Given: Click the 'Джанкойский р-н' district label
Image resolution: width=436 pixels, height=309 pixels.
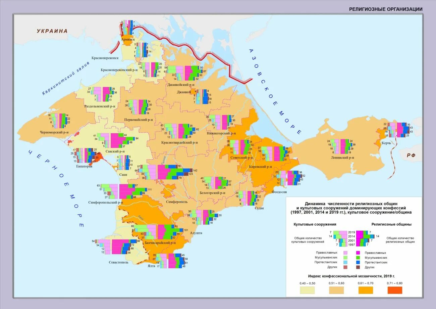Looking at the screenshot, I should (181, 85).
